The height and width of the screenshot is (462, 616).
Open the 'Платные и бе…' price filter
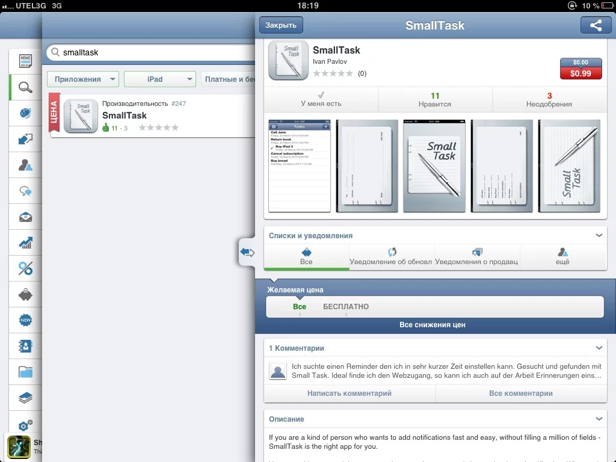228,79
